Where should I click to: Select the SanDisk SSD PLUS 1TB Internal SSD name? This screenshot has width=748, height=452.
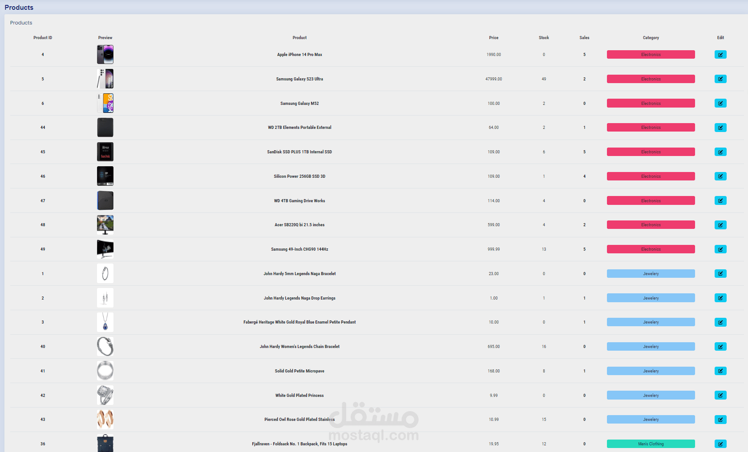tap(299, 152)
